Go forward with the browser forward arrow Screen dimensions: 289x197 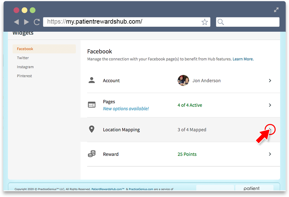pos(26,22)
